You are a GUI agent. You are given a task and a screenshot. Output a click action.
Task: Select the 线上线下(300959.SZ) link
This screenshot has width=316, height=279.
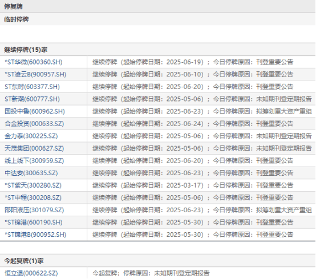click(x=34, y=161)
